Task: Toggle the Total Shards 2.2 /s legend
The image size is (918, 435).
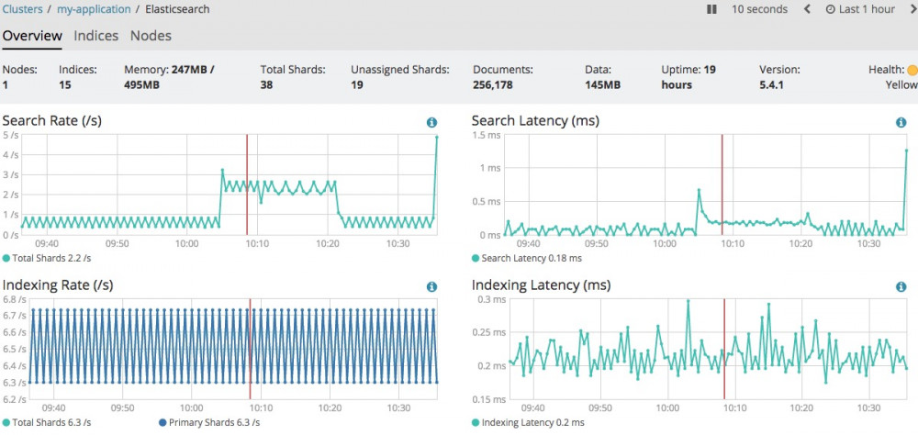Action: click(47, 258)
